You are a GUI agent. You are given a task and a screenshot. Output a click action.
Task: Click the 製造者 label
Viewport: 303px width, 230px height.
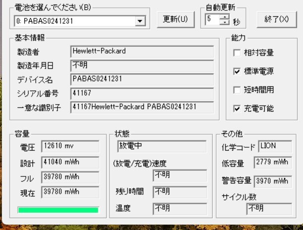point(28,52)
